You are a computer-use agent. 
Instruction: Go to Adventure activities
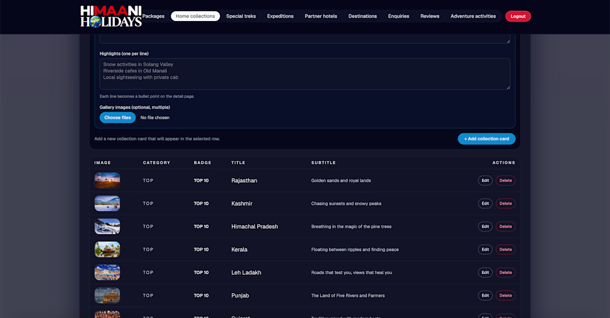pos(473,16)
